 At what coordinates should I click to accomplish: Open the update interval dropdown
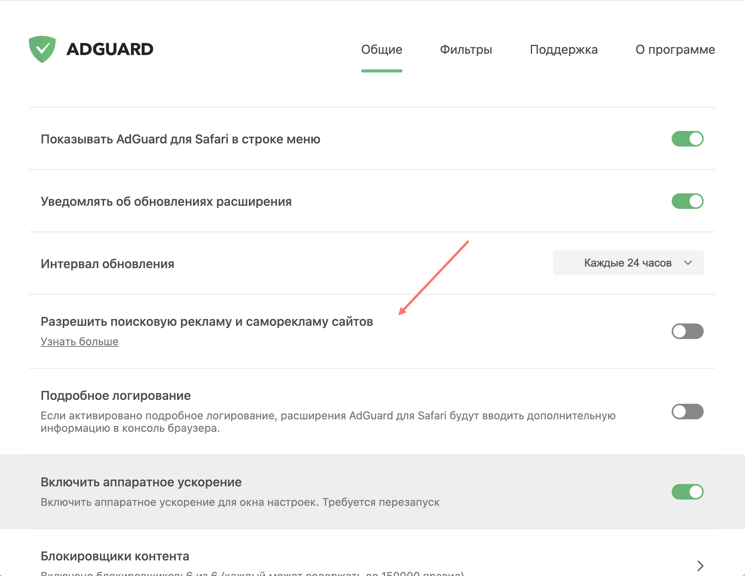628,263
